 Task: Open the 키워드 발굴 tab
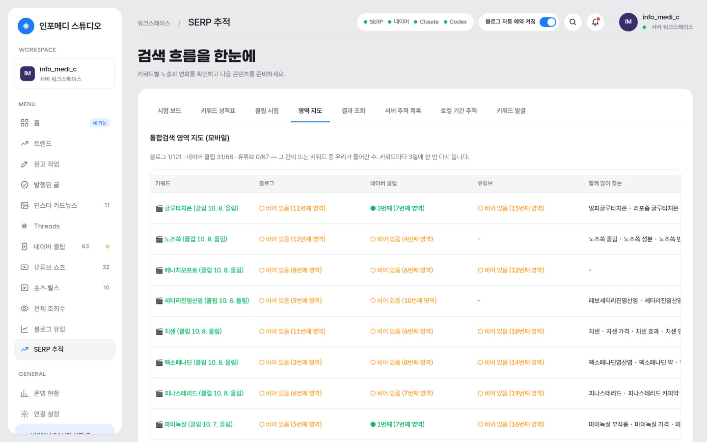[511, 111]
